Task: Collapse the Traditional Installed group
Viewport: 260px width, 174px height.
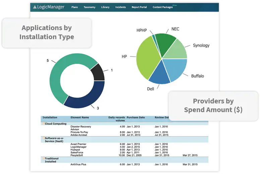Action: 44,158
